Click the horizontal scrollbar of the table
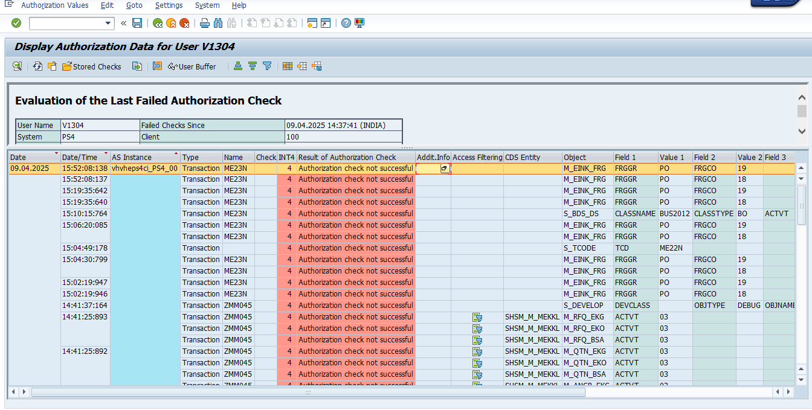This screenshot has height=410, width=812. pyautogui.click(x=308, y=392)
